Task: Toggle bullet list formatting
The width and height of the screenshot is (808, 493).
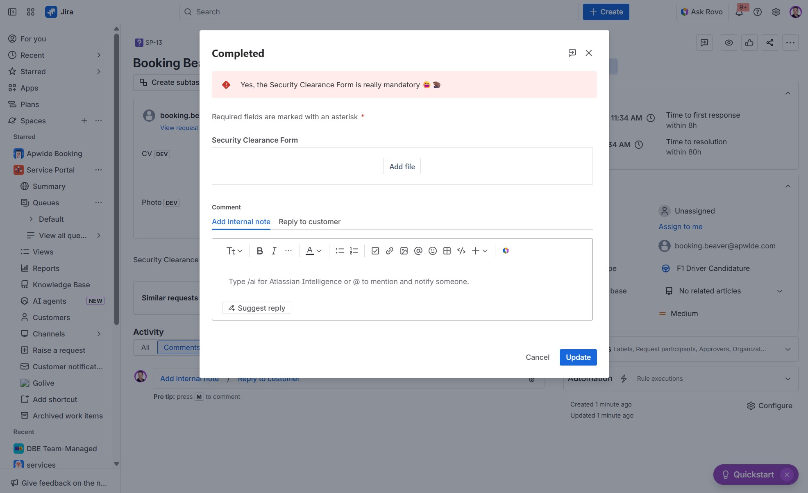Action: pos(339,251)
